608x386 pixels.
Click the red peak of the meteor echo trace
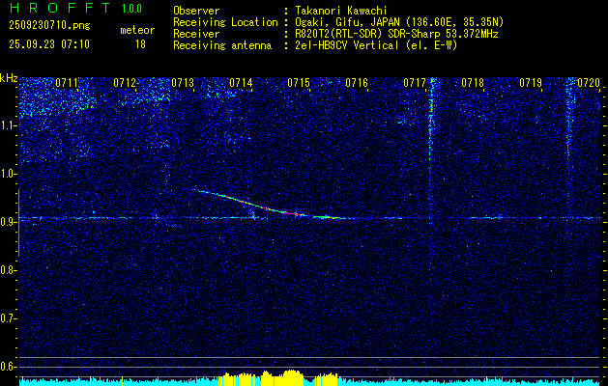[292, 213]
